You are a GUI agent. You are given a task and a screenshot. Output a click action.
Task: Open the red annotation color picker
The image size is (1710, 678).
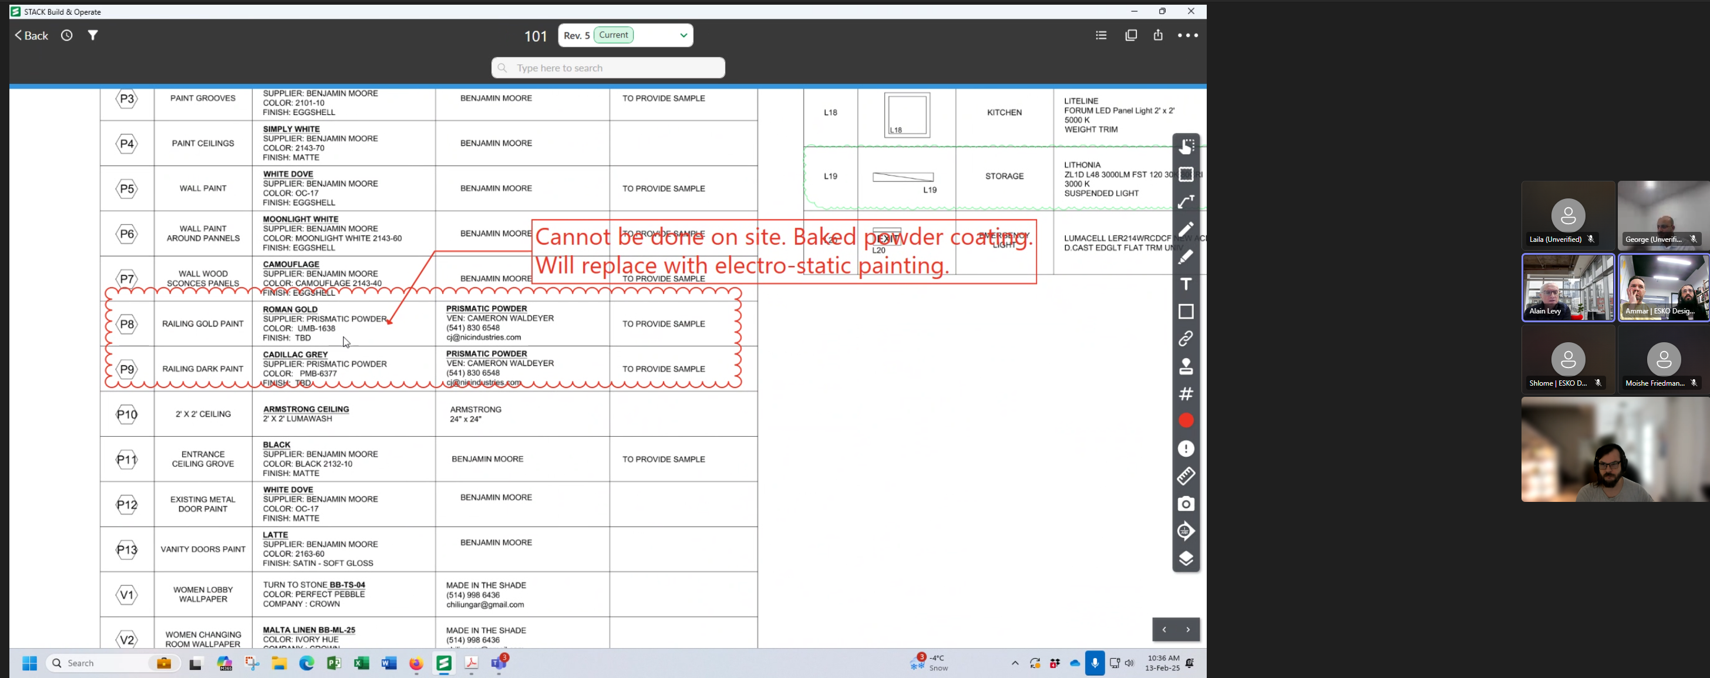(1186, 421)
